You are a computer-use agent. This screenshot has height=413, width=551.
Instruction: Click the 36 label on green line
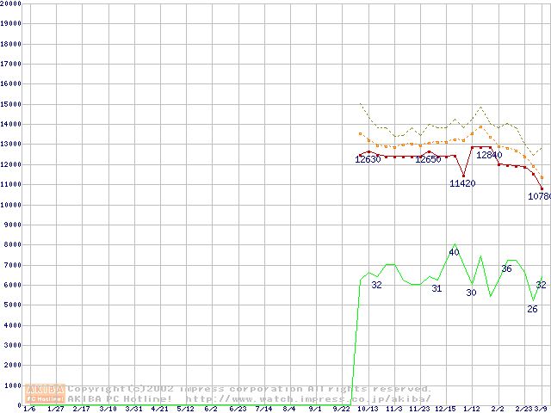coord(506,269)
